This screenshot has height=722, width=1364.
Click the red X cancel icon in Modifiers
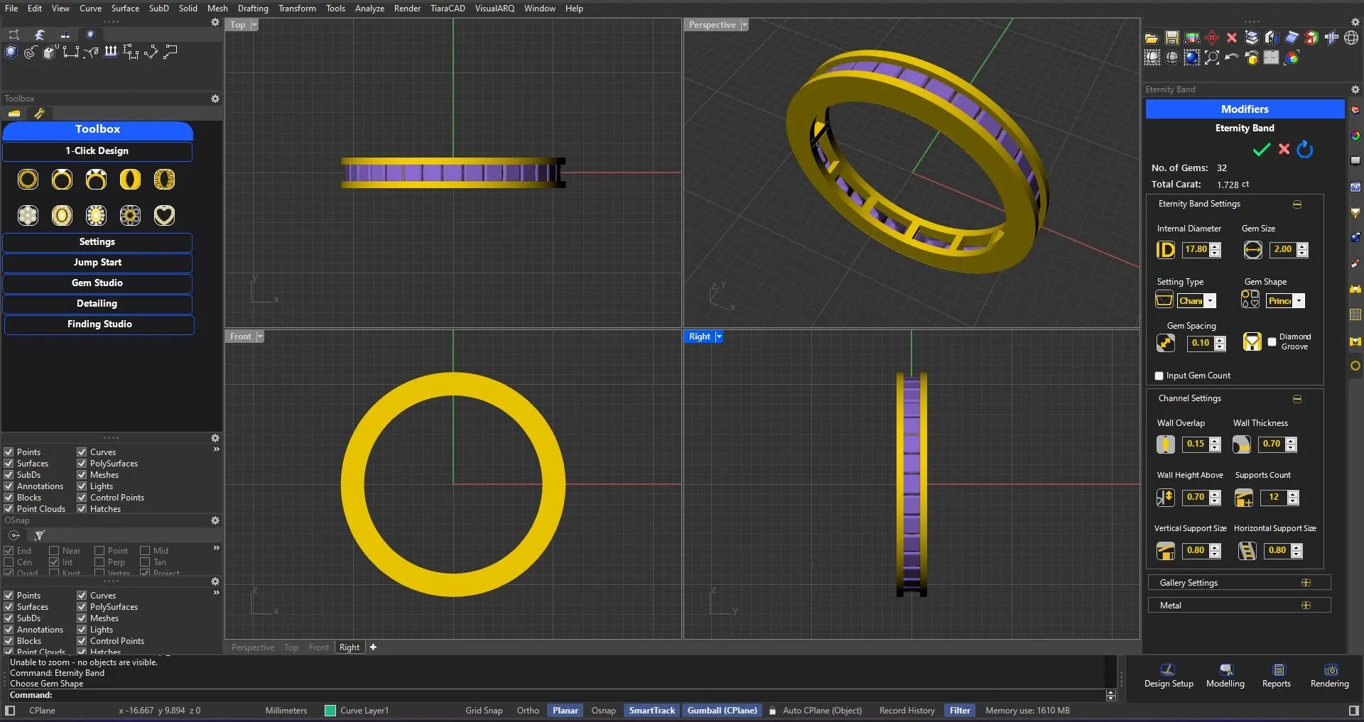(x=1284, y=149)
